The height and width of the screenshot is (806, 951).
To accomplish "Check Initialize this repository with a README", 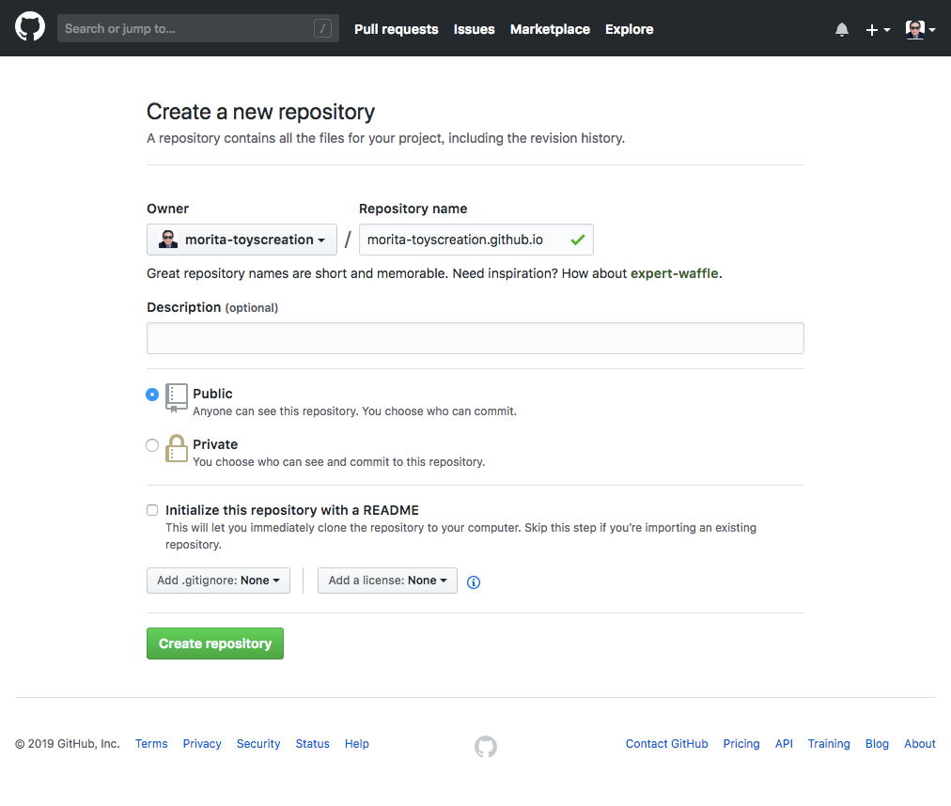I will pyautogui.click(x=152, y=510).
